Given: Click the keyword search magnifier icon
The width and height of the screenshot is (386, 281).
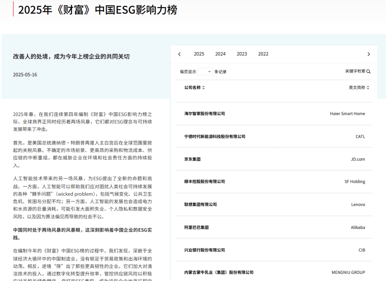Looking at the screenshot, I should (x=368, y=71).
